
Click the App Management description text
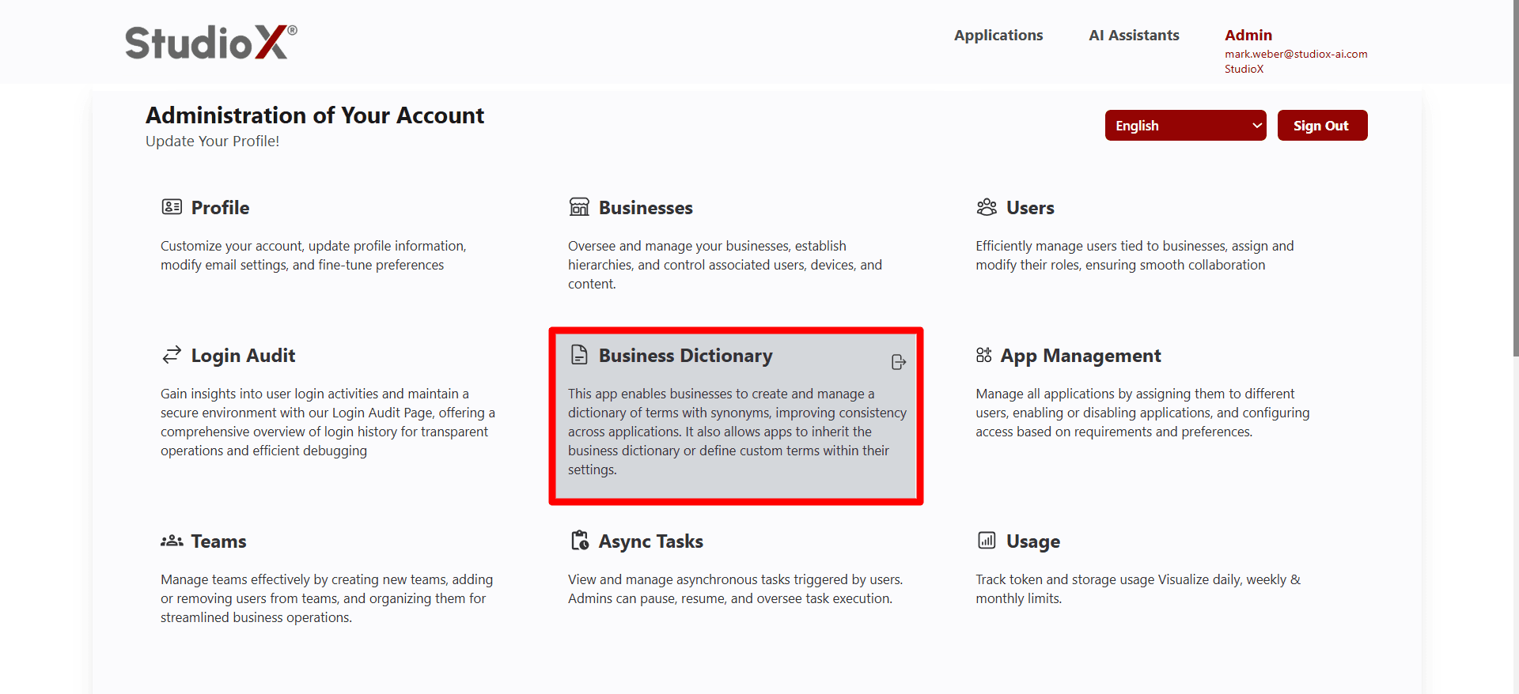(x=1142, y=413)
